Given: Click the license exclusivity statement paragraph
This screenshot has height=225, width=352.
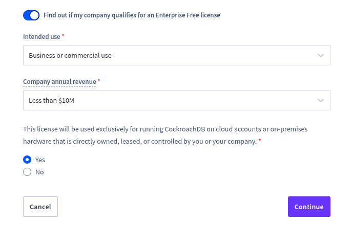Looking at the screenshot, I should pyautogui.click(x=165, y=135).
